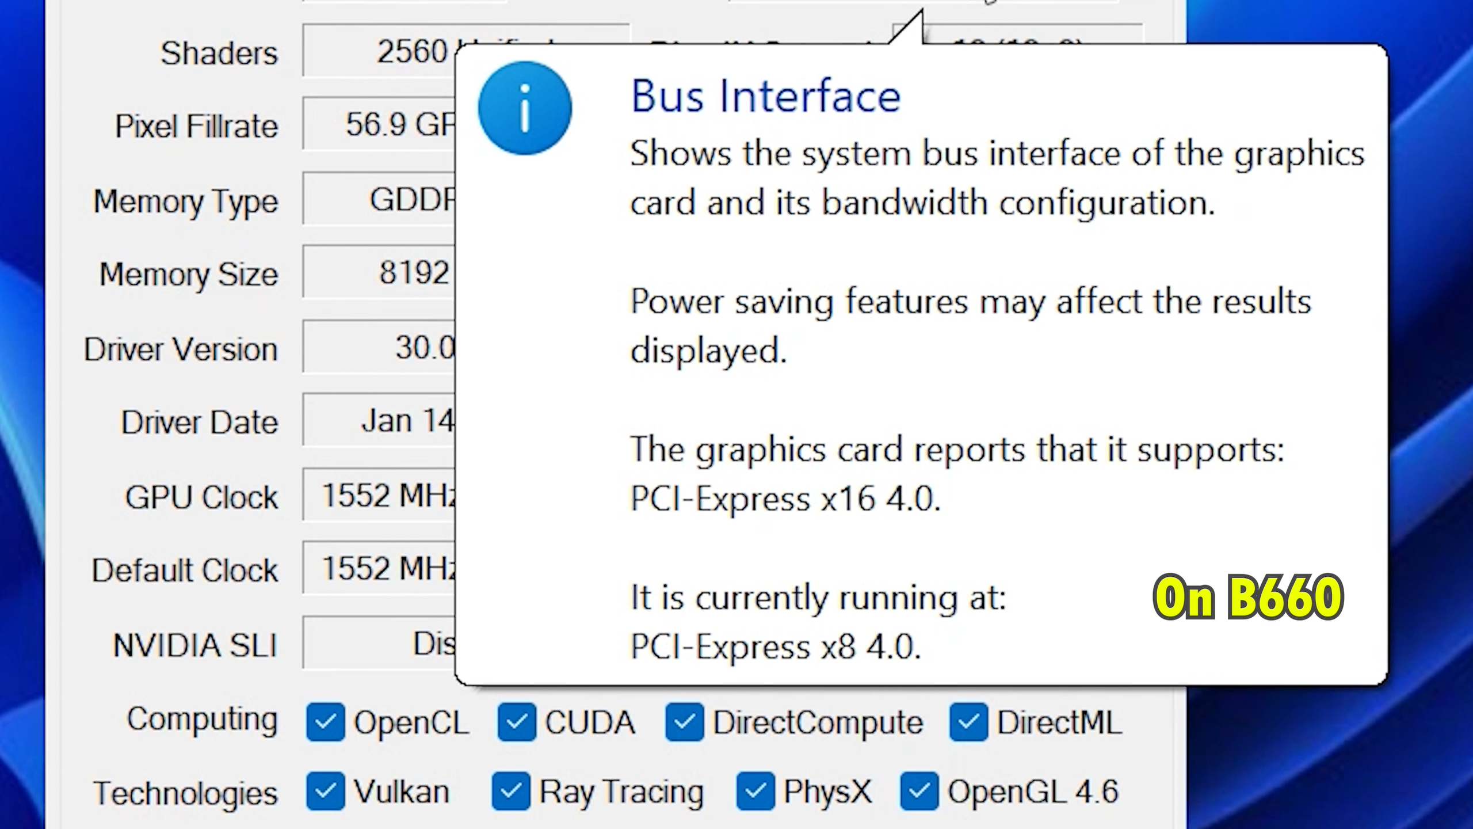1473x829 pixels.
Task: Toggle the OpenCL checkbox
Action: 326,722
